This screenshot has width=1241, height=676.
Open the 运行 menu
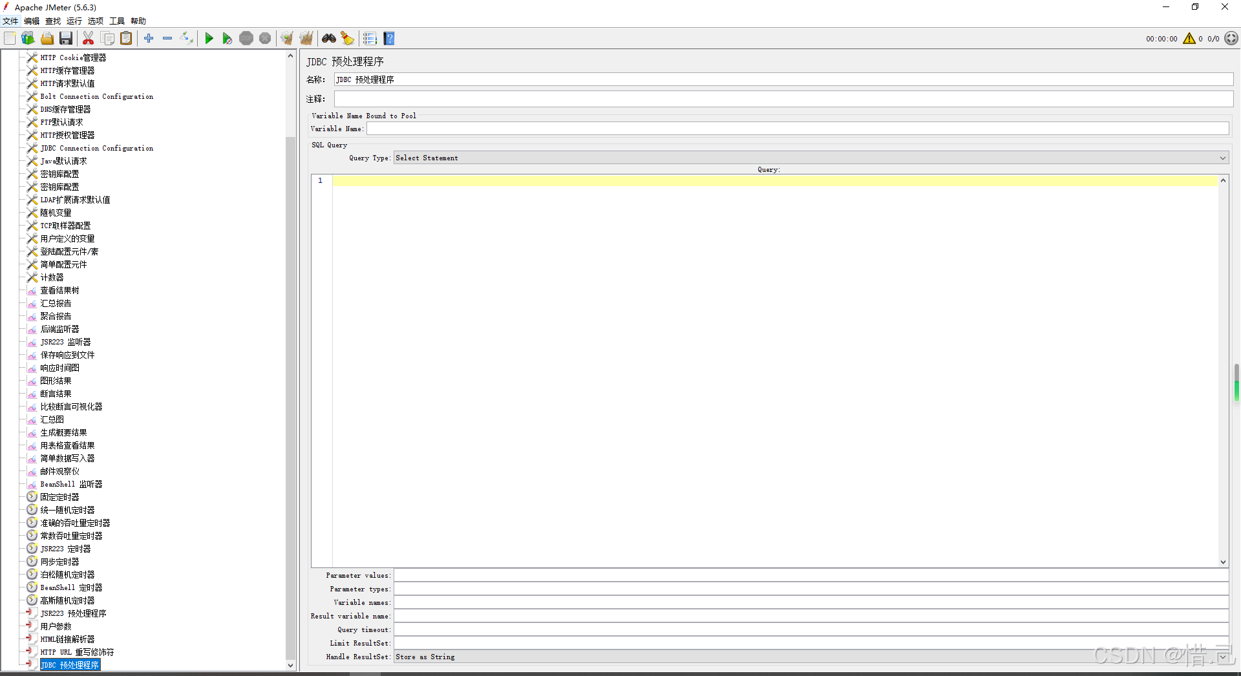tap(74, 21)
